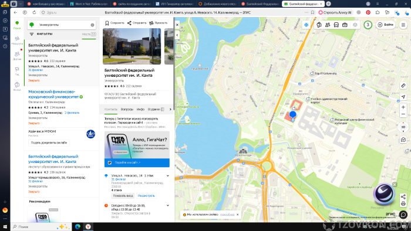The height and width of the screenshot is (231, 411).
Task: Clear the search field text
Action: coord(92,25)
